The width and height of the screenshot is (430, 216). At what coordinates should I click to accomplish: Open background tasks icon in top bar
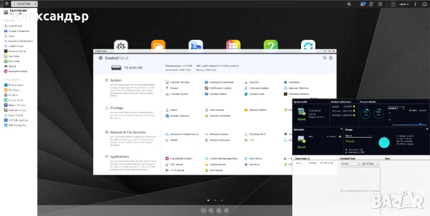362,4
